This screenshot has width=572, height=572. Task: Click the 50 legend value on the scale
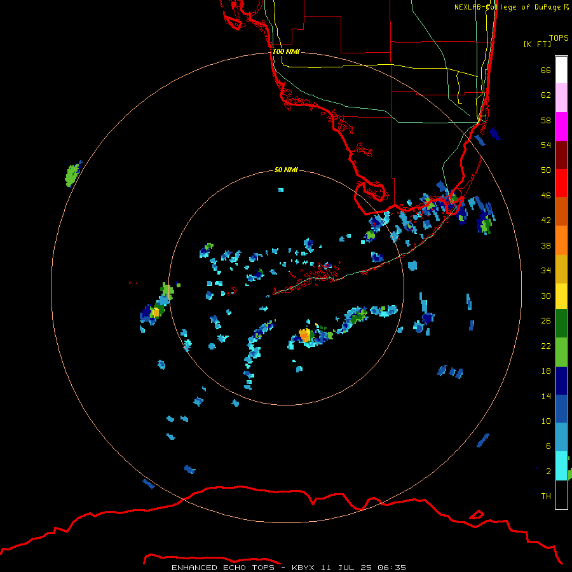click(546, 170)
